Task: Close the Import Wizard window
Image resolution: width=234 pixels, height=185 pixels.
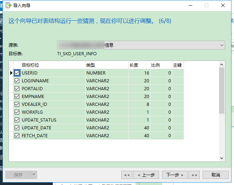Action: pyautogui.click(x=223, y=5)
